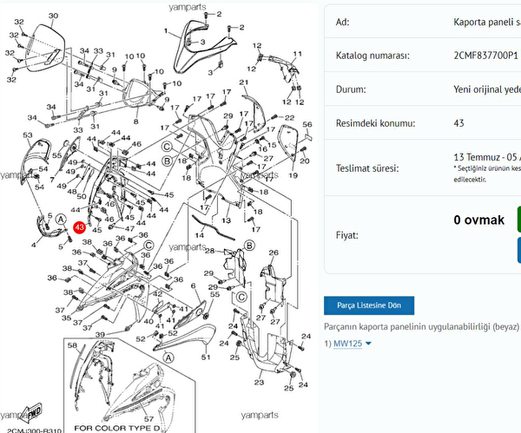521x433 pixels.
Task: Expand the dropdown arrow beside MW125
Action: (x=368, y=344)
